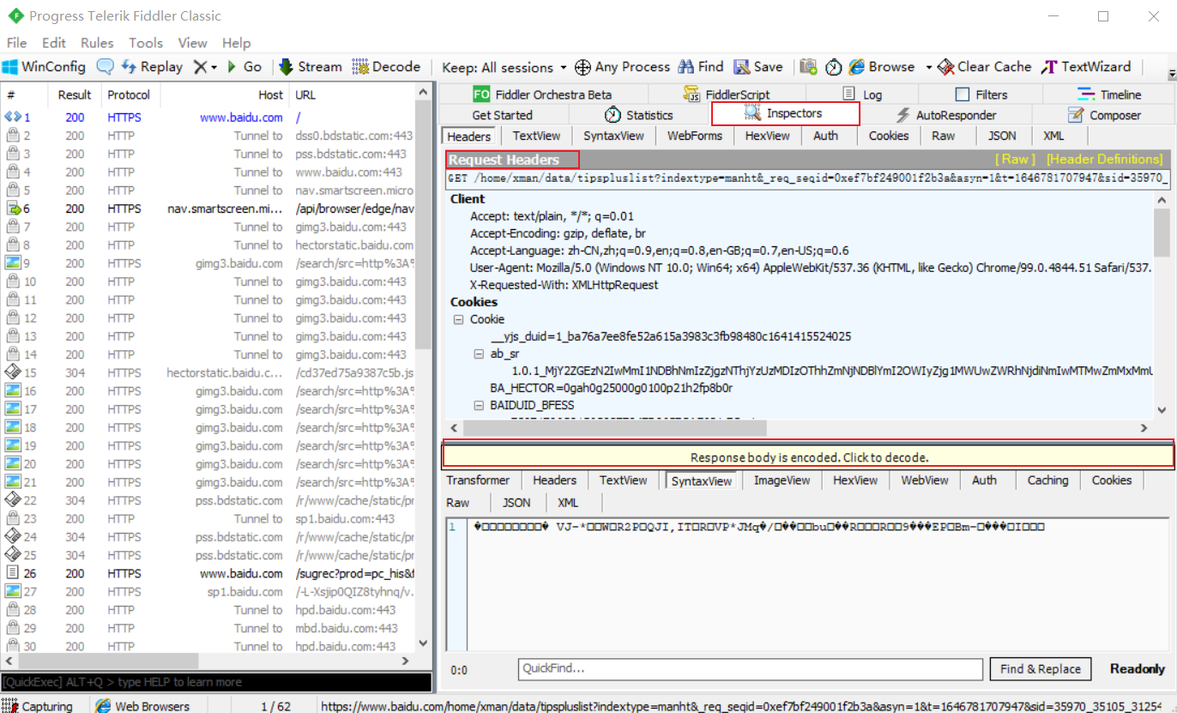Open the Remove (X) sessions dropdown
This screenshot has width=1177, height=713.
(205, 67)
